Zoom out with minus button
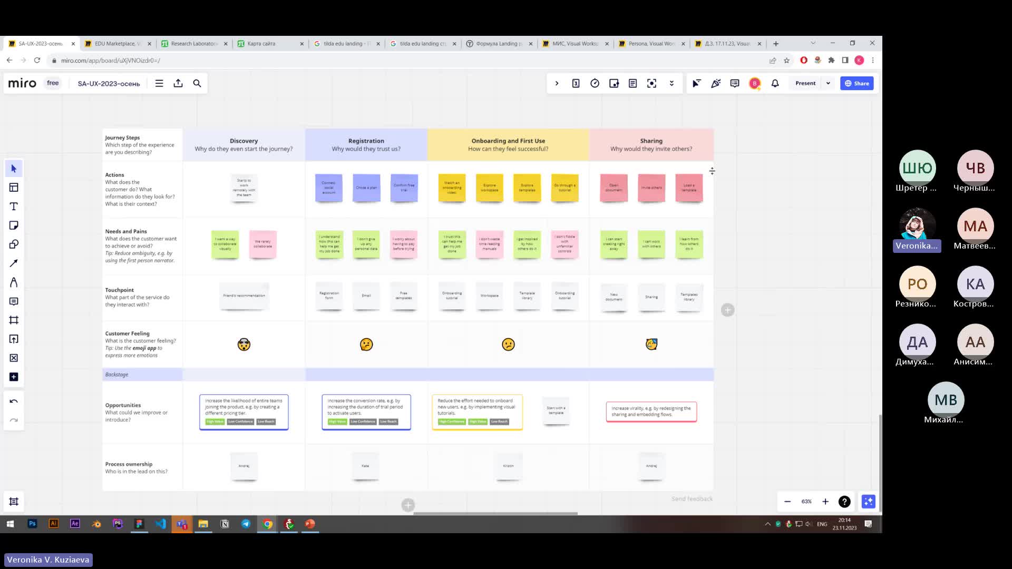 [787, 502]
